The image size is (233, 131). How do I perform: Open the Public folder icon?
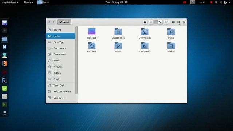coord(118,45)
